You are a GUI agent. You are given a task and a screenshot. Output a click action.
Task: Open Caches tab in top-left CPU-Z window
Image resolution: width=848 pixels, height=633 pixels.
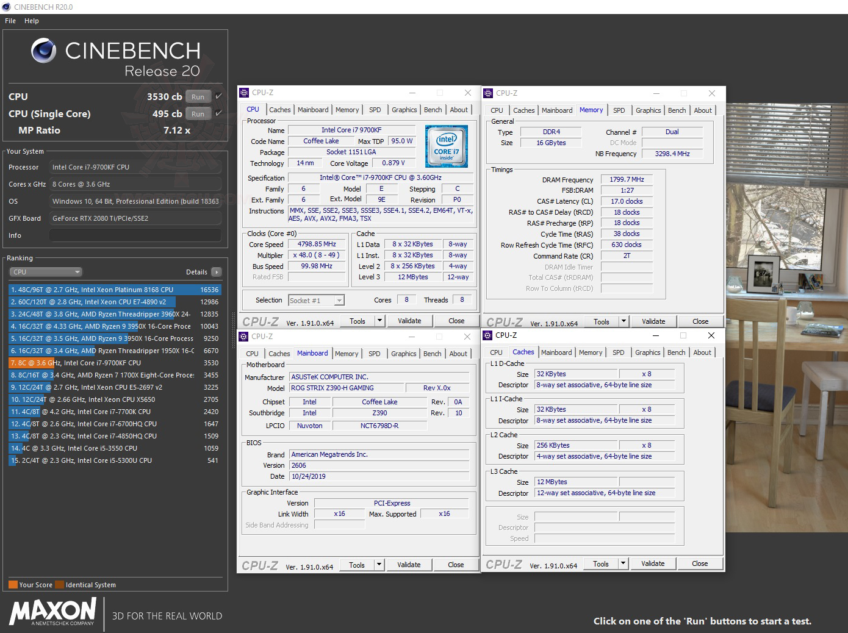coord(280,110)
